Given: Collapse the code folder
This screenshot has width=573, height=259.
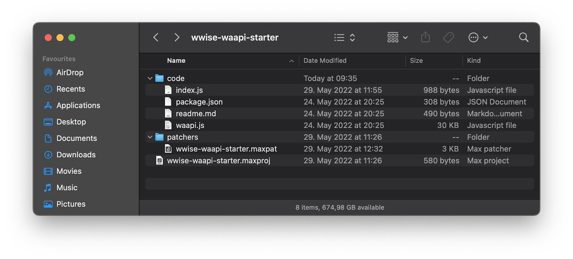Looking at the screenshot, I should [x=150, y=78].
